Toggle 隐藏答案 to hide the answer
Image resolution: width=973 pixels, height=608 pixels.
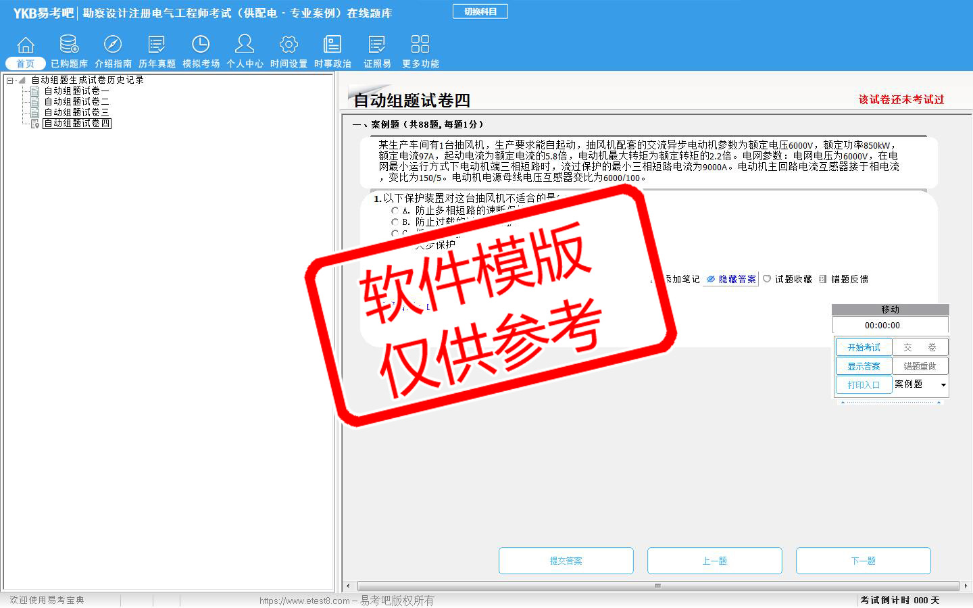(x=731, y=279)
